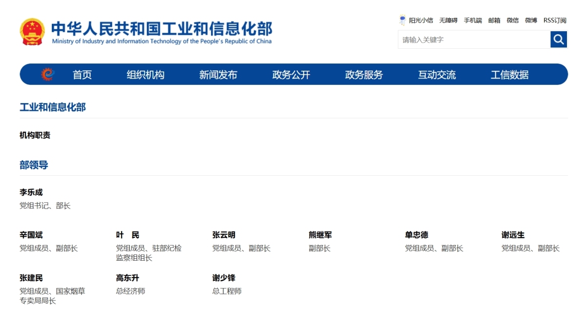Click the 中华人民共和国工业和信息化部 title
This screenshot has height=312, width=586.
162,28
